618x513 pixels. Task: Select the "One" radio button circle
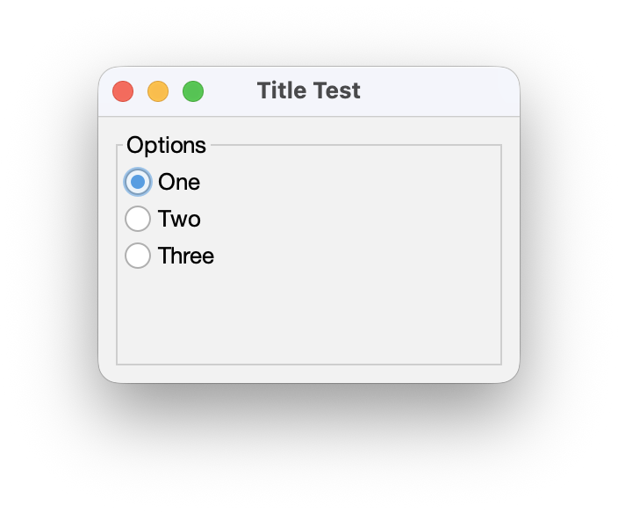[x=138, y=182]
